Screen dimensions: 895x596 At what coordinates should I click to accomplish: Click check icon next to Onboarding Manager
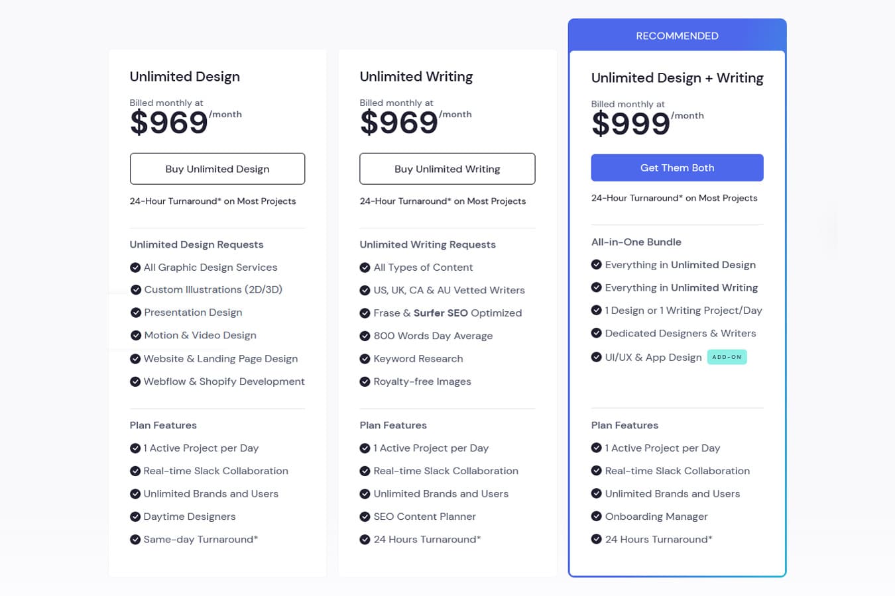coord(597,517)
